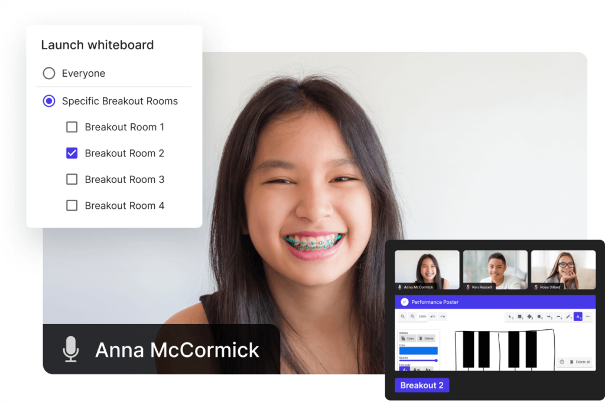Switch to the Breakout 2 tab
Image resolution: width=605 pixels, height=403 pixels.
point(422,385)
